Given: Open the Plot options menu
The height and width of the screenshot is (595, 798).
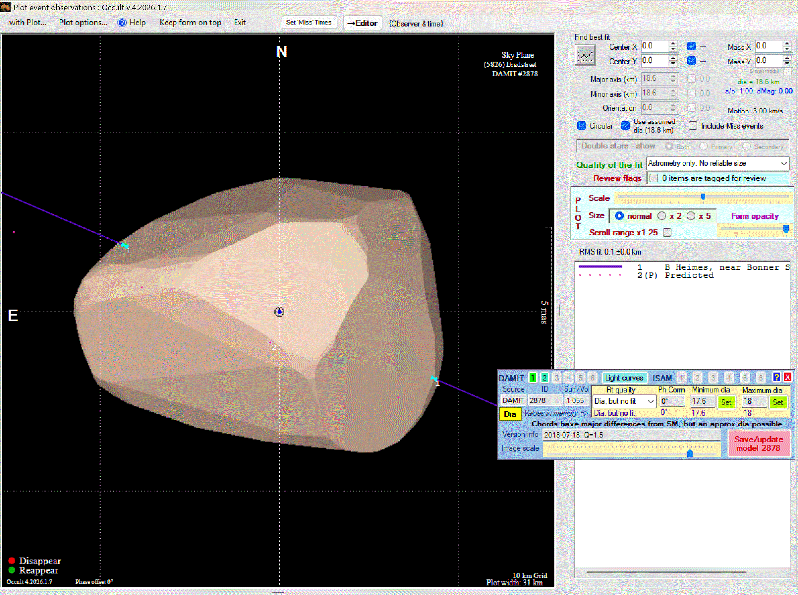Looking at the screenshot, I should click(83, 23).
